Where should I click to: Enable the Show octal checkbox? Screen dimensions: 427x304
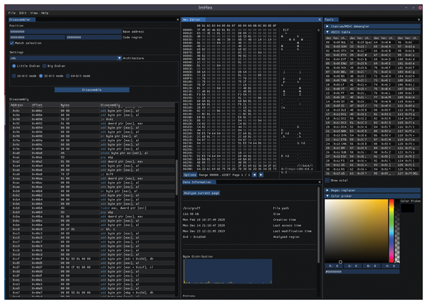[x=327, y=180]
